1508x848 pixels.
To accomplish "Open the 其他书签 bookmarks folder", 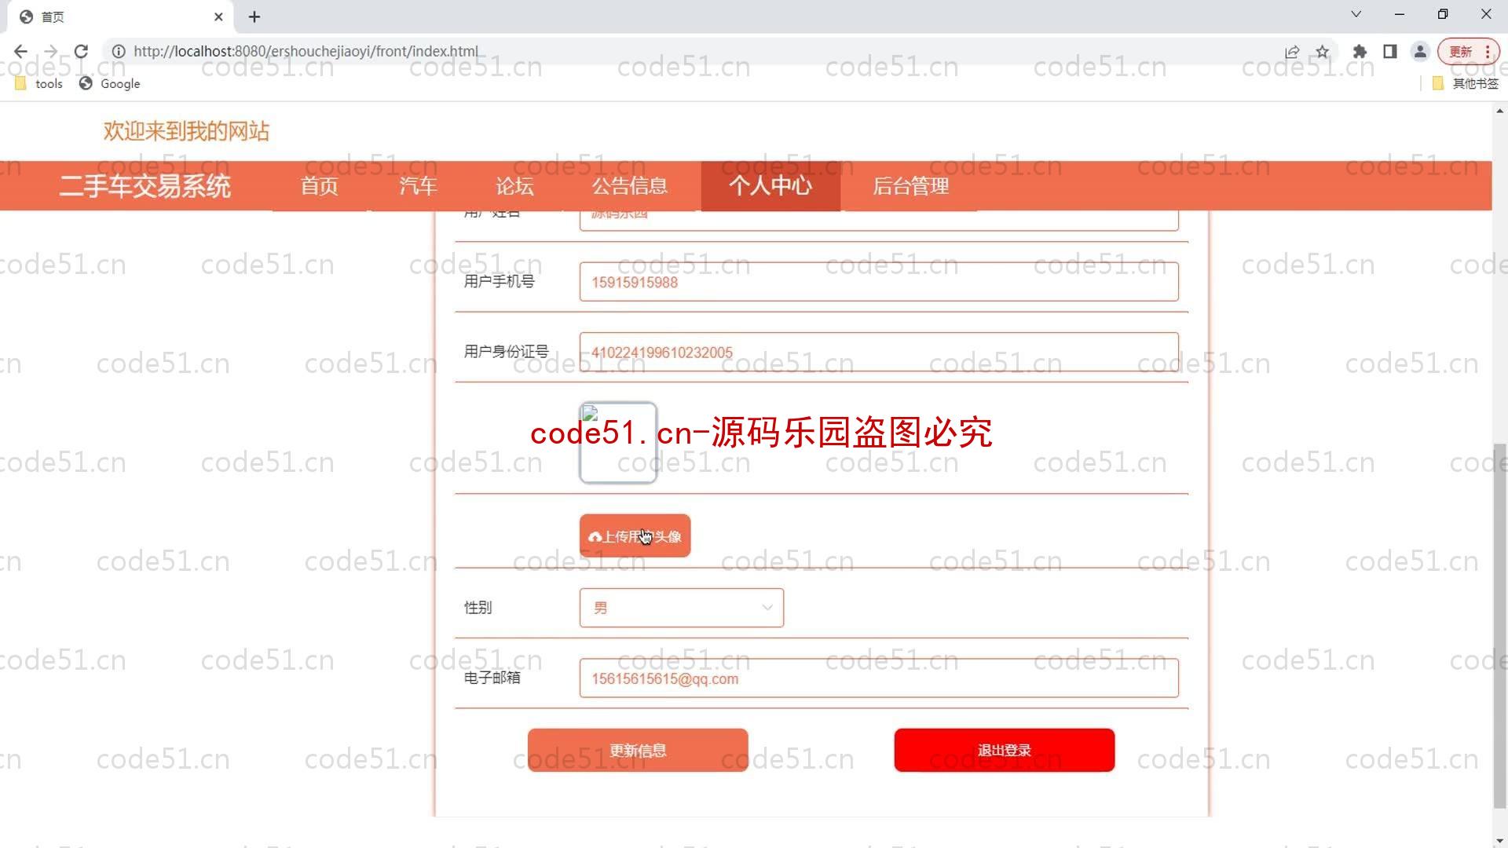I will click(1466, 84).
